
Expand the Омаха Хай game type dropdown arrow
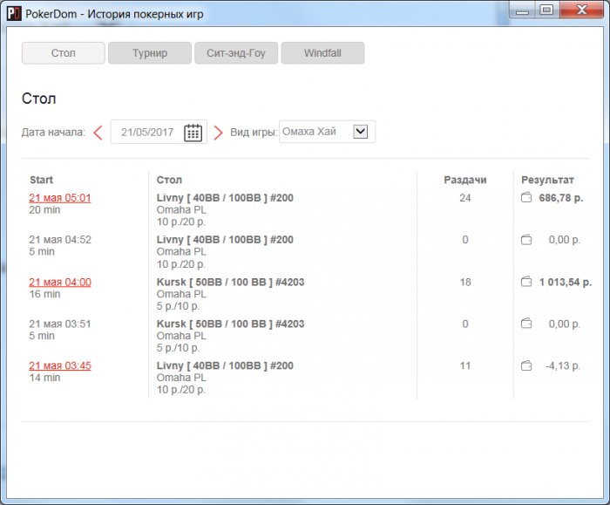361,131
